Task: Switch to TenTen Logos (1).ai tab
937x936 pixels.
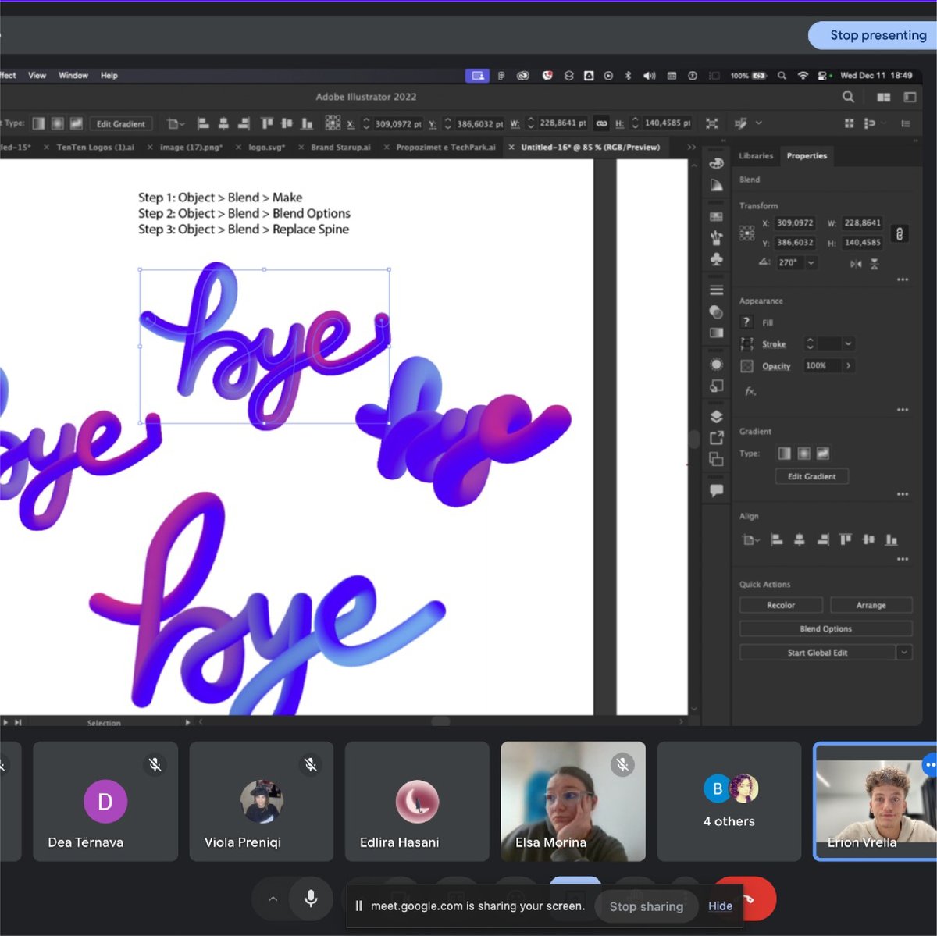Action: pyautogui.click(x=95, y=147)
